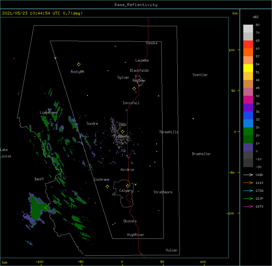Click the cyan 27ZW arrow legend
Screen dimensions: 272x266
coord(248,190)
